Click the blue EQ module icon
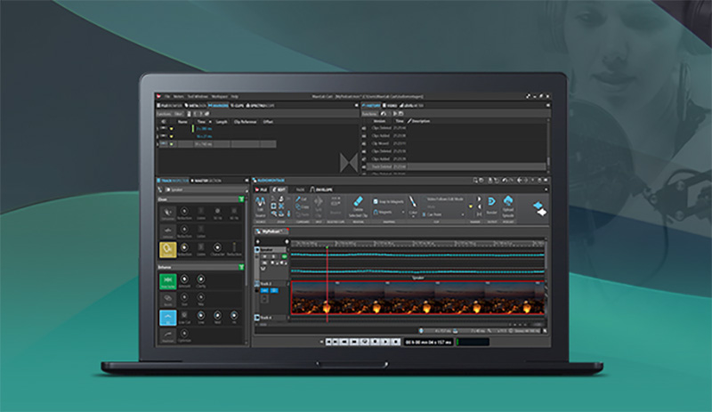Viewport: 712px width, 412px height. pyautogui.click(x=167, y=317)
